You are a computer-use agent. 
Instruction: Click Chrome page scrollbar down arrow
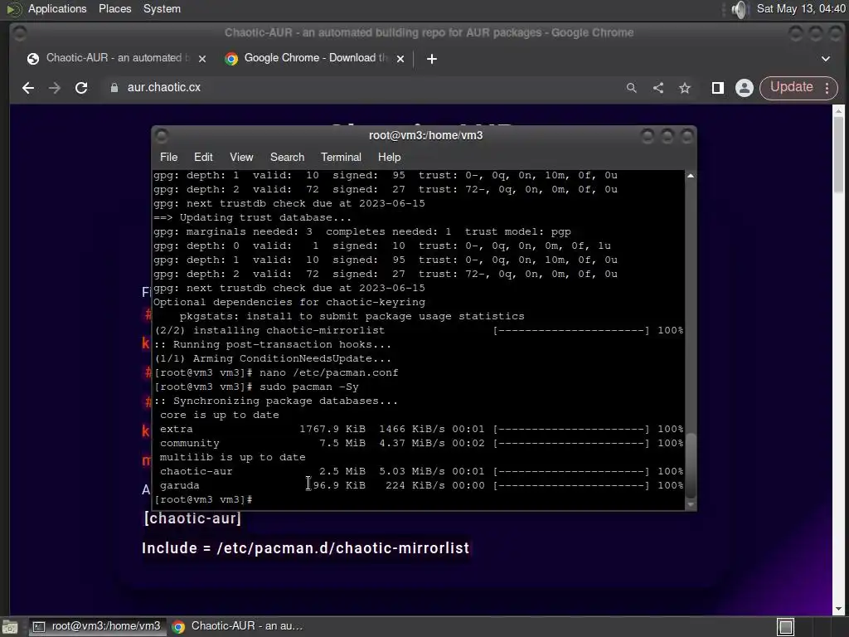pos(838,609)
